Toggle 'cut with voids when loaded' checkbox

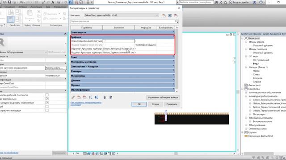tap(47, 103)
